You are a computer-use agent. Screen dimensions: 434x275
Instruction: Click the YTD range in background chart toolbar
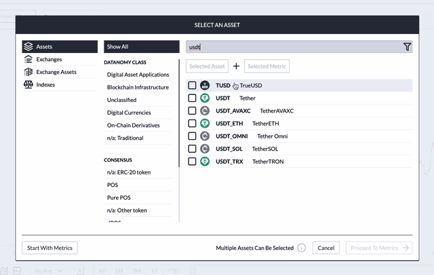[173, 271]
